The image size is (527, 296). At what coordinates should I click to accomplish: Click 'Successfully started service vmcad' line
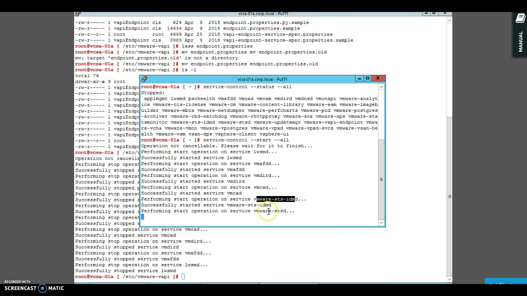[x=191, y=193]
